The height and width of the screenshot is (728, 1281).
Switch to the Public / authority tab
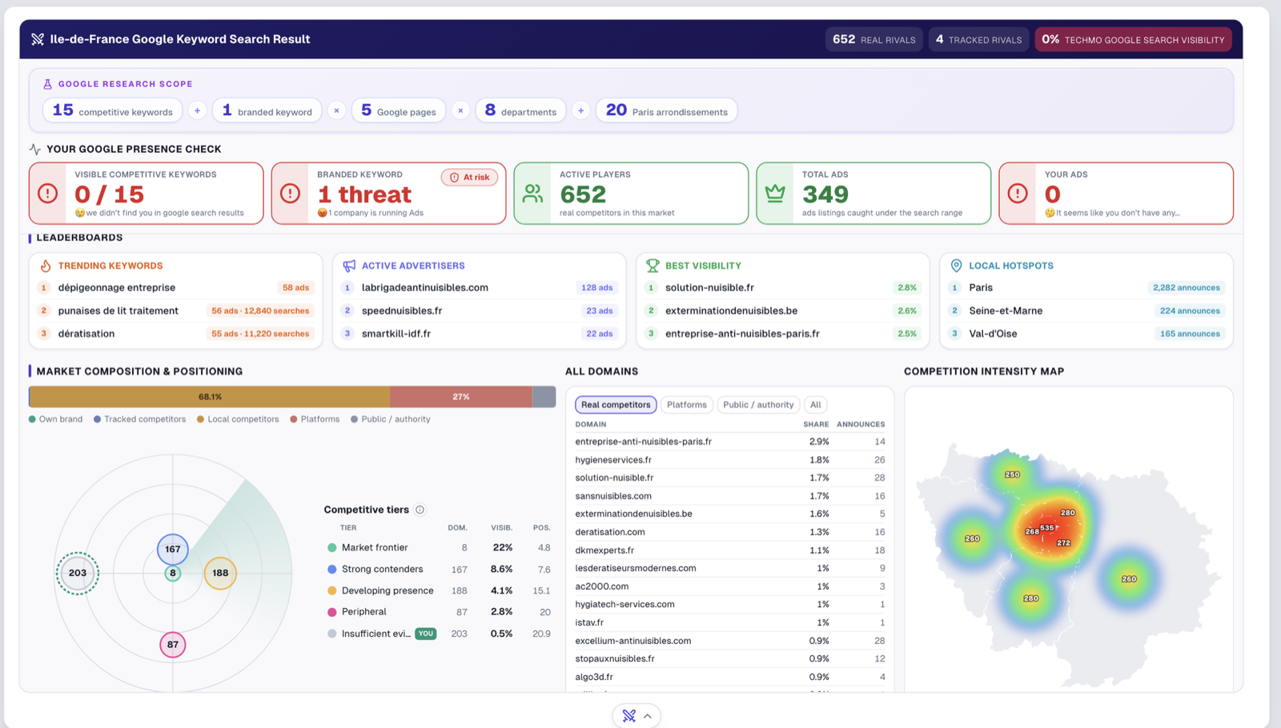pyautogui.click(x=758, y=405)
